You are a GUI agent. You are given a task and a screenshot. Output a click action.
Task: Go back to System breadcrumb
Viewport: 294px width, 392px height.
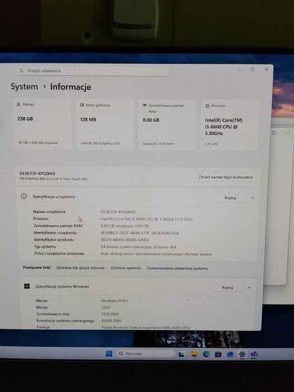click(24, 86)
